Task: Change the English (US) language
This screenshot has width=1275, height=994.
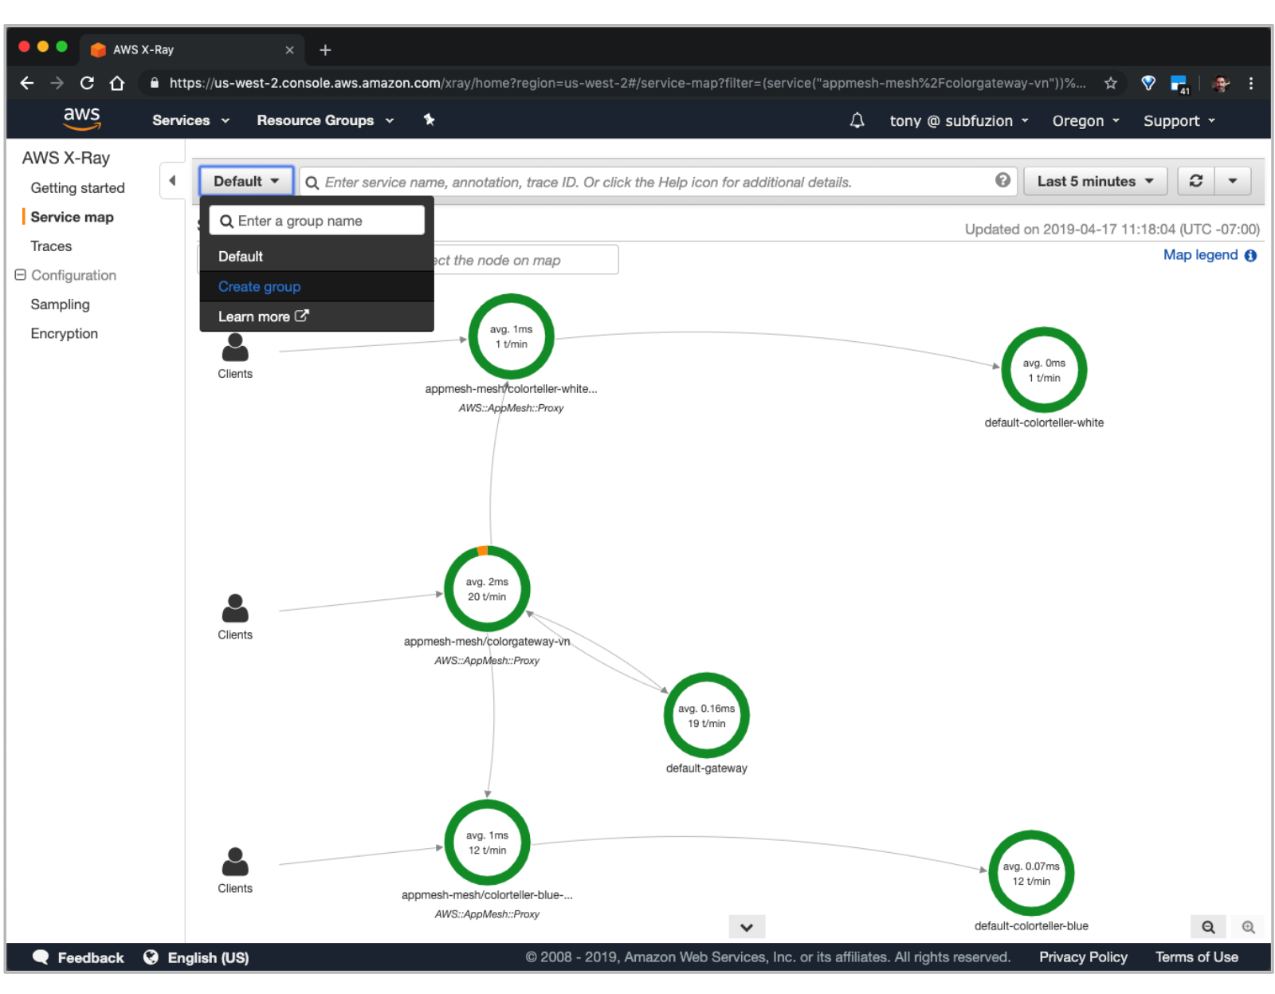Action: (196, 957)
